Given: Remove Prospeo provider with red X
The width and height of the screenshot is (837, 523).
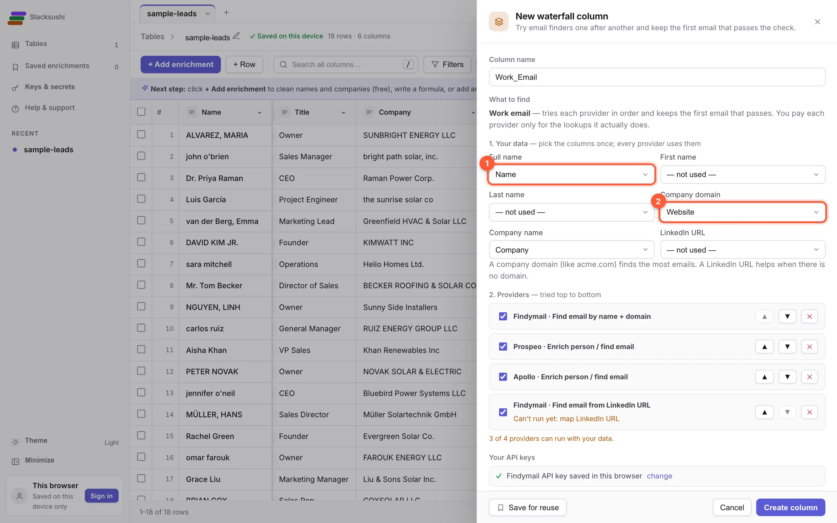Looking at the screenshot, I should (809, 347).
